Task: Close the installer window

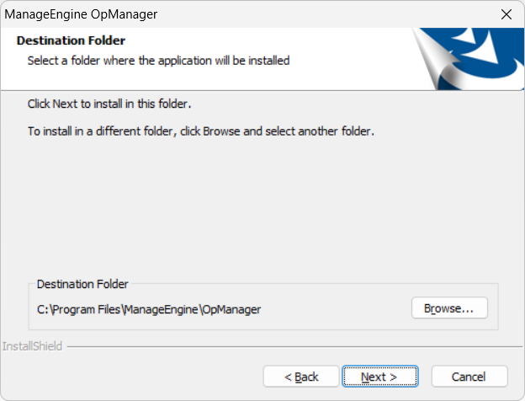Action: tap(506, 14)
